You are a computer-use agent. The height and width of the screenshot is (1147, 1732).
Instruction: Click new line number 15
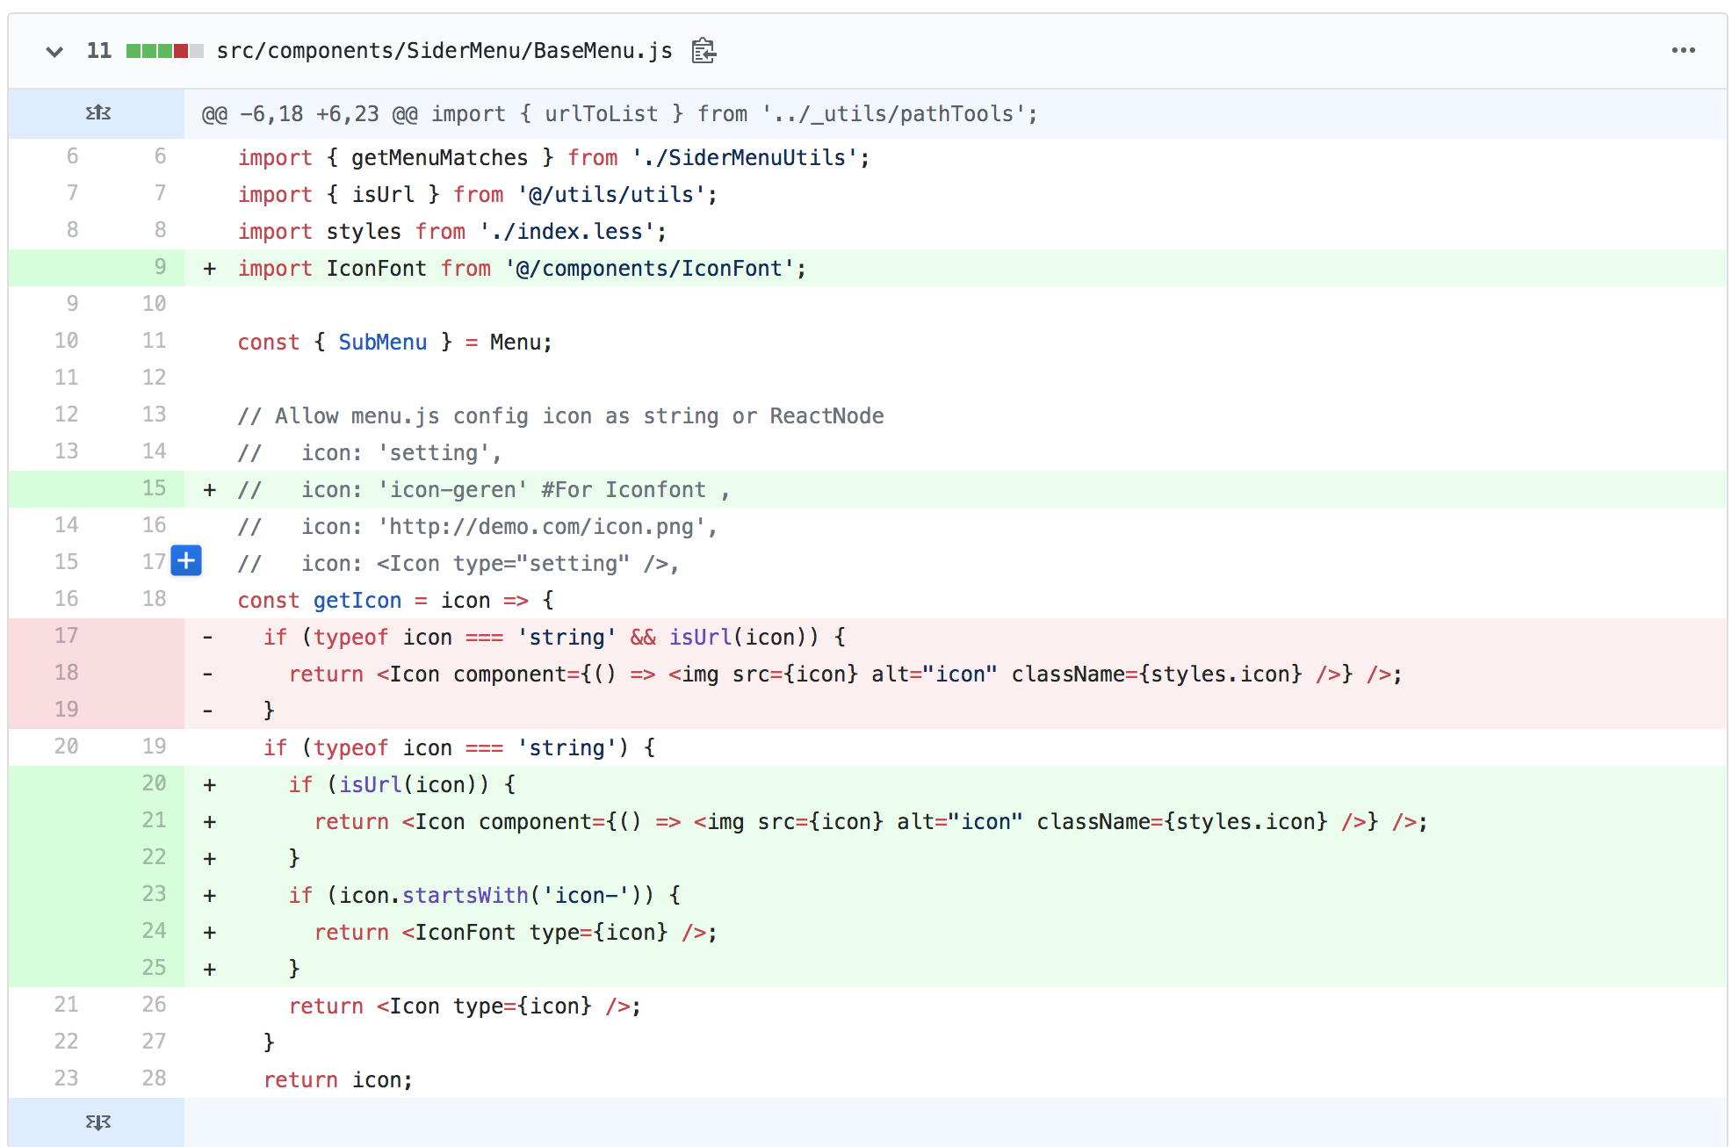click(x=154, y=488)
